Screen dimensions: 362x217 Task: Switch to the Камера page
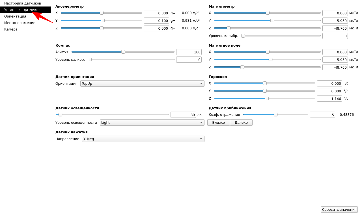(11, 29)
